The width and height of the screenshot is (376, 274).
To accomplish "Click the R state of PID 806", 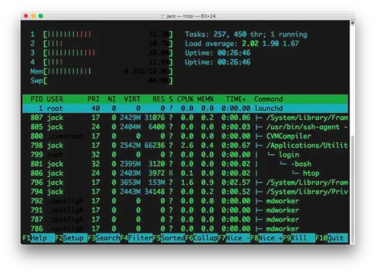I will [171, 173].
